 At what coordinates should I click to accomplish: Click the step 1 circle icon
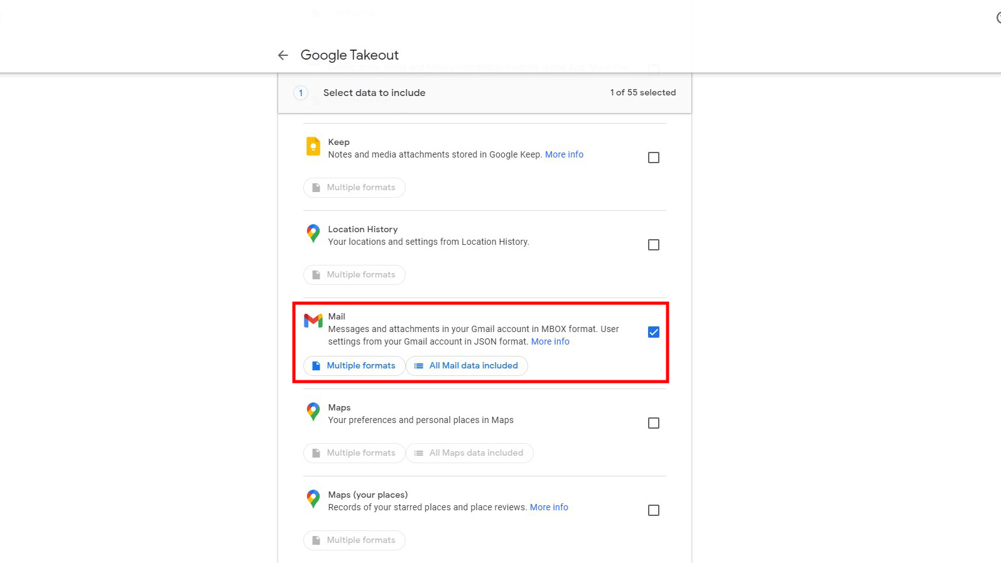click(301, 93)
